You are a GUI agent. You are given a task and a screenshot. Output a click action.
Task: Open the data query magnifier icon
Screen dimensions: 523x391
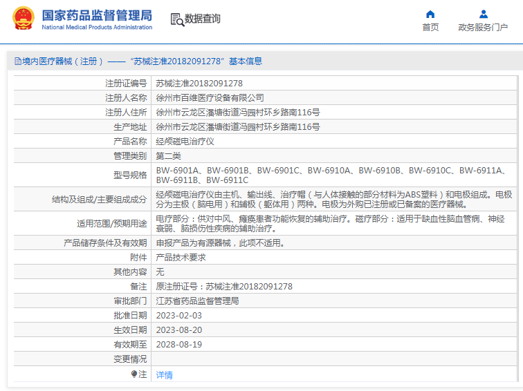point(177,19)
